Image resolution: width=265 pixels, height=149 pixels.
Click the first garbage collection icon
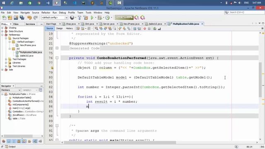tap(137, 17)
